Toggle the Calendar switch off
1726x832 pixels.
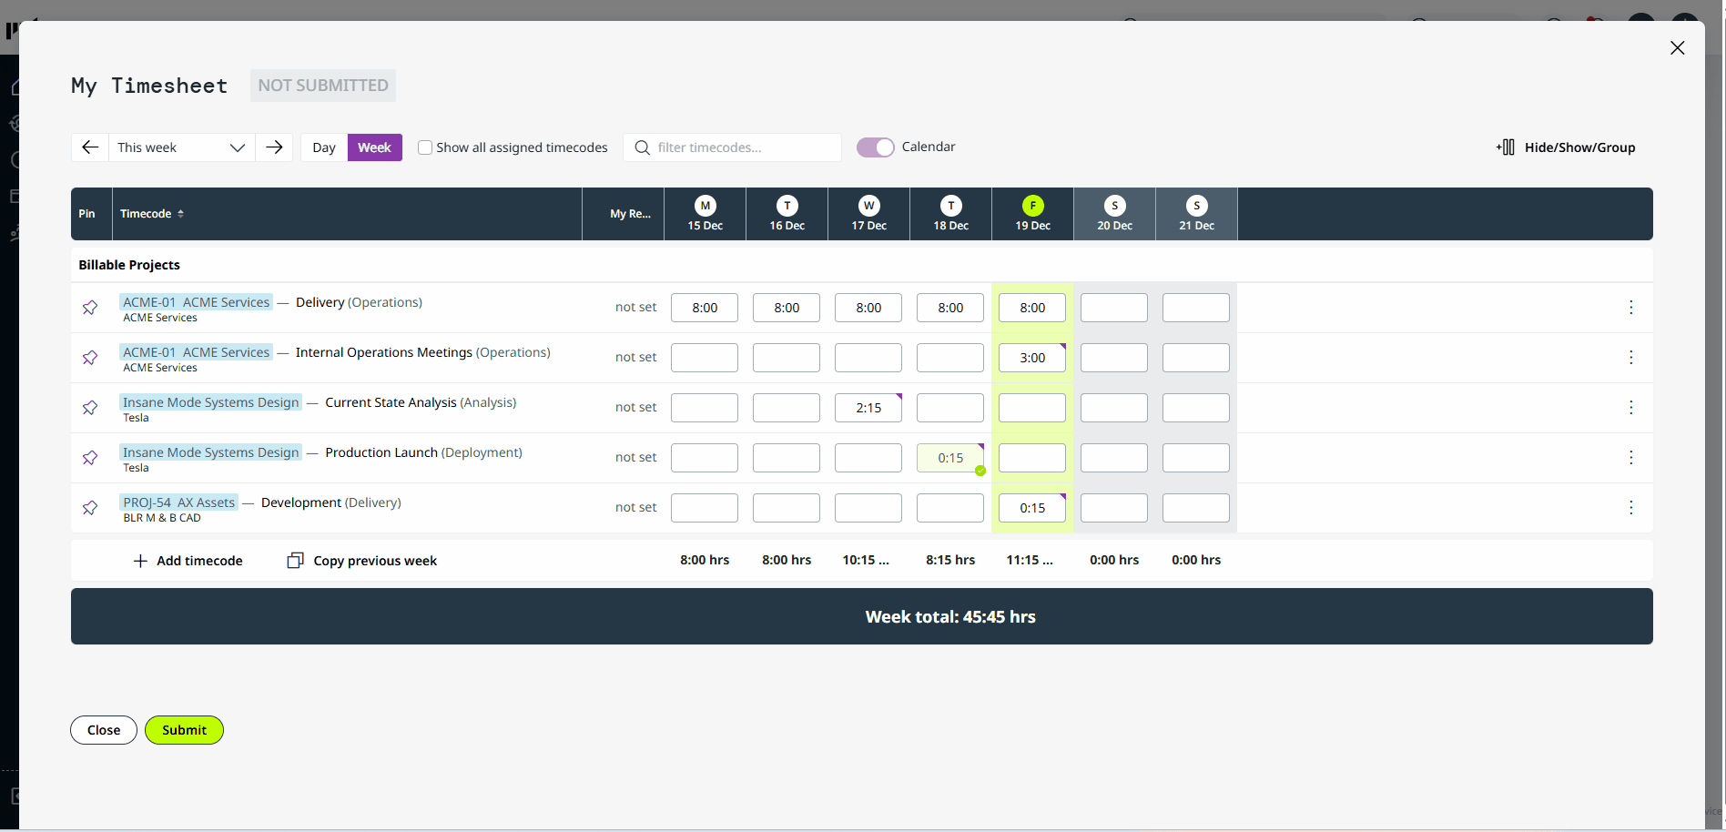(876, 147)
